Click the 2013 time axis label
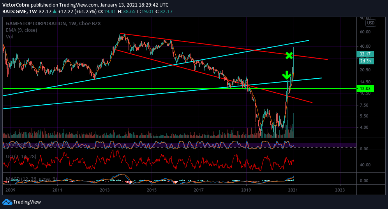 [104, 190]
